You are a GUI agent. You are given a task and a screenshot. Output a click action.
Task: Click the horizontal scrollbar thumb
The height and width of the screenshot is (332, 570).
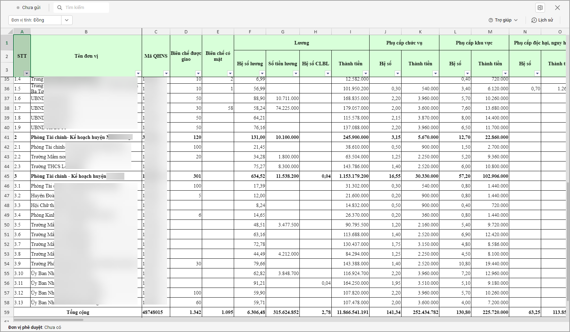tap(49, 320)
